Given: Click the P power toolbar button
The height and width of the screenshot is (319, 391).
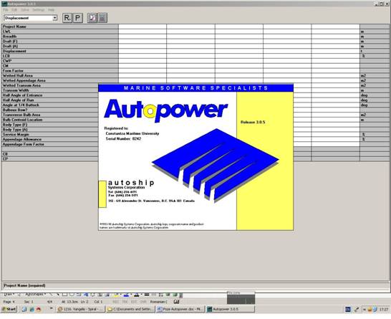Looking at the screenshot, I should coord(78,18).
